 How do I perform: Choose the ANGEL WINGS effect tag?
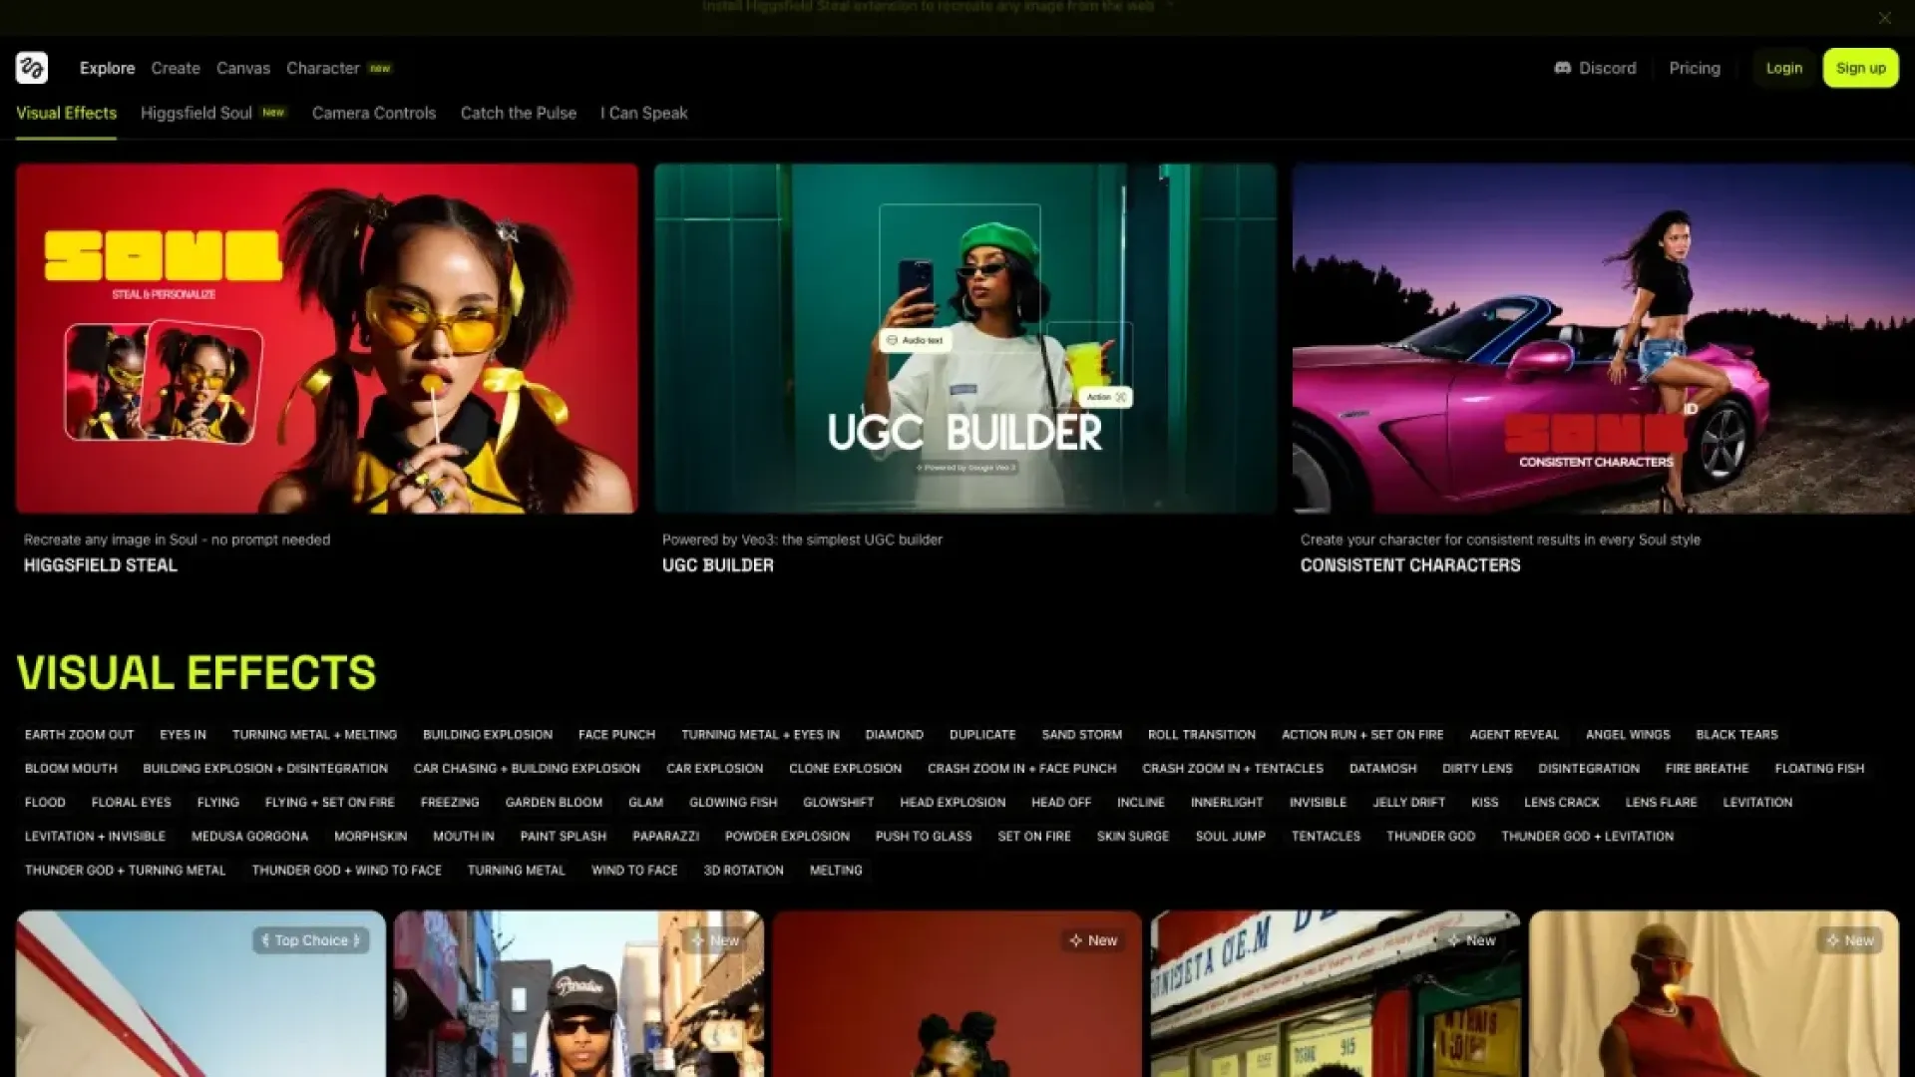click(x=1627, y=735)
